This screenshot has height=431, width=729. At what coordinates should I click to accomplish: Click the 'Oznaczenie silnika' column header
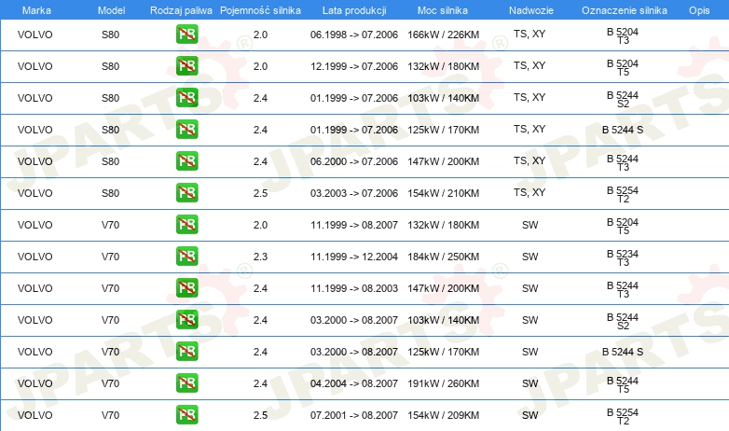coord(625,10)
